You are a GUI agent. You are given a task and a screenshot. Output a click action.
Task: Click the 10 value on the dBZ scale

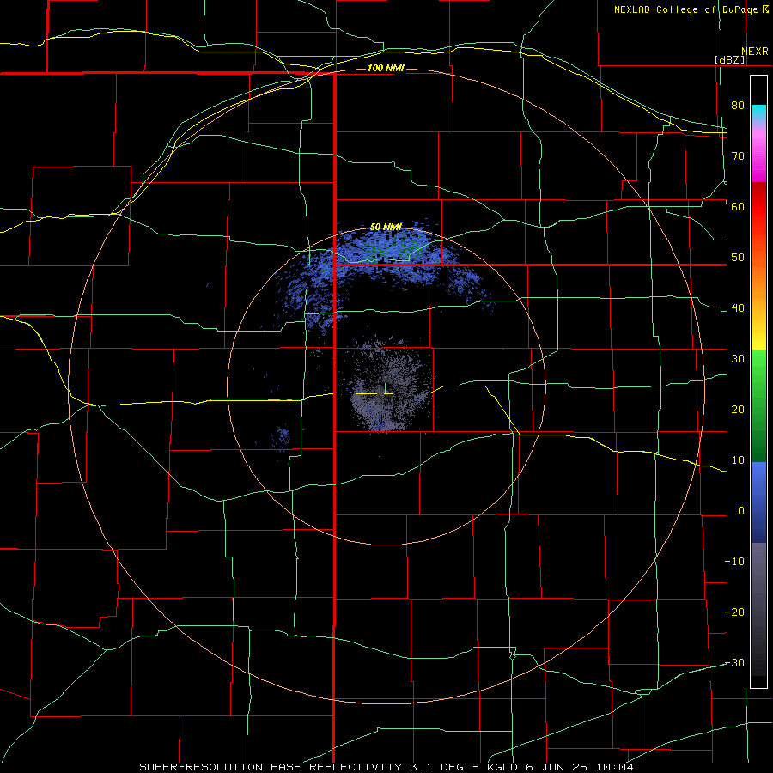[x=738, y=460]
